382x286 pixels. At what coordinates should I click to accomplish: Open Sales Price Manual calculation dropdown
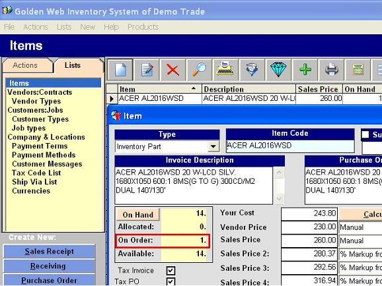(x=360, y=241)
